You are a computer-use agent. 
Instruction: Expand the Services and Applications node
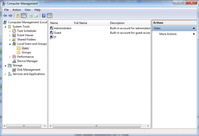[x=5, y=74]
